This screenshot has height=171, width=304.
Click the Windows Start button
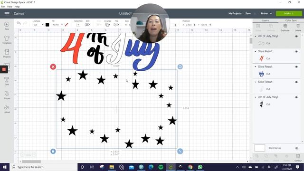(5, 167)
